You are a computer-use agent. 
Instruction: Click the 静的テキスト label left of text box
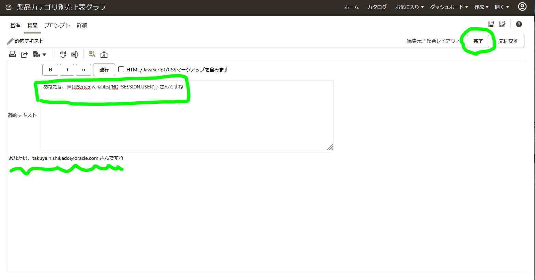(22, 115)
